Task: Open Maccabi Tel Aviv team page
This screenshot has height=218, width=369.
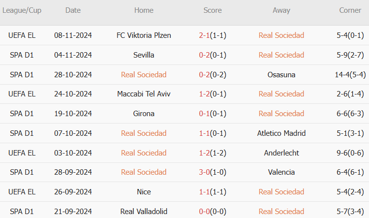Action: coord(144,94)
